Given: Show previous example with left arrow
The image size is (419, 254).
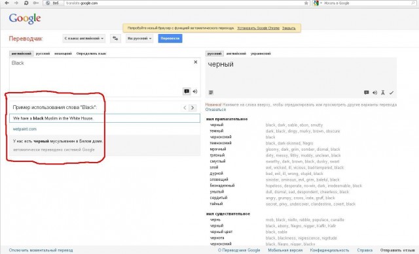Looking at the screenshot, I should pyautogui.click(x=185, y=108).
